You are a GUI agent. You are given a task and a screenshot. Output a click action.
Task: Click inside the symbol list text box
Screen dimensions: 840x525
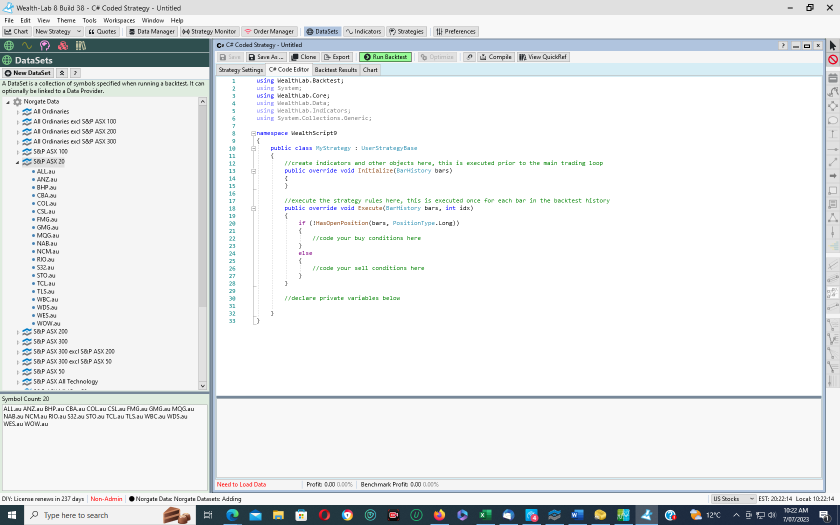(x=104, y=447)
